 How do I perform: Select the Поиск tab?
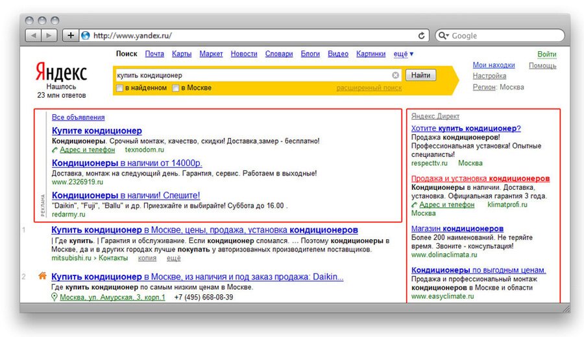point(127,54)
